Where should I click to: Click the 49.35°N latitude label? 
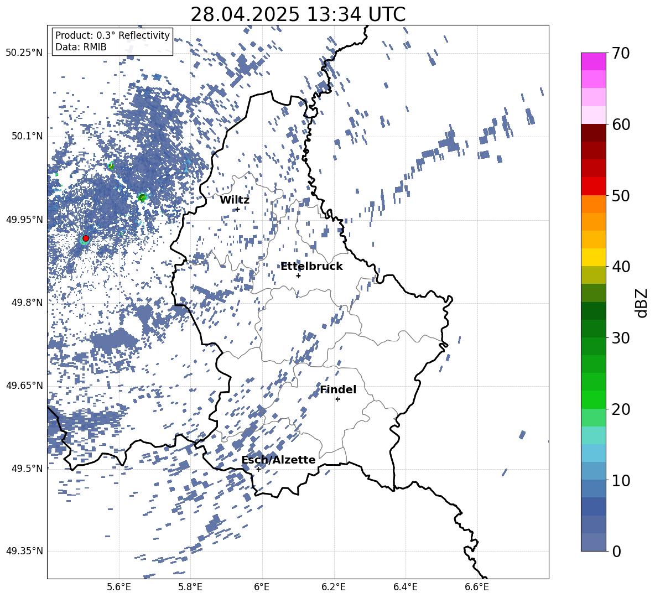[x=24, y=551]
